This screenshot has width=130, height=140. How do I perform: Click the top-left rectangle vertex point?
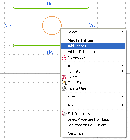click(14, 8)
